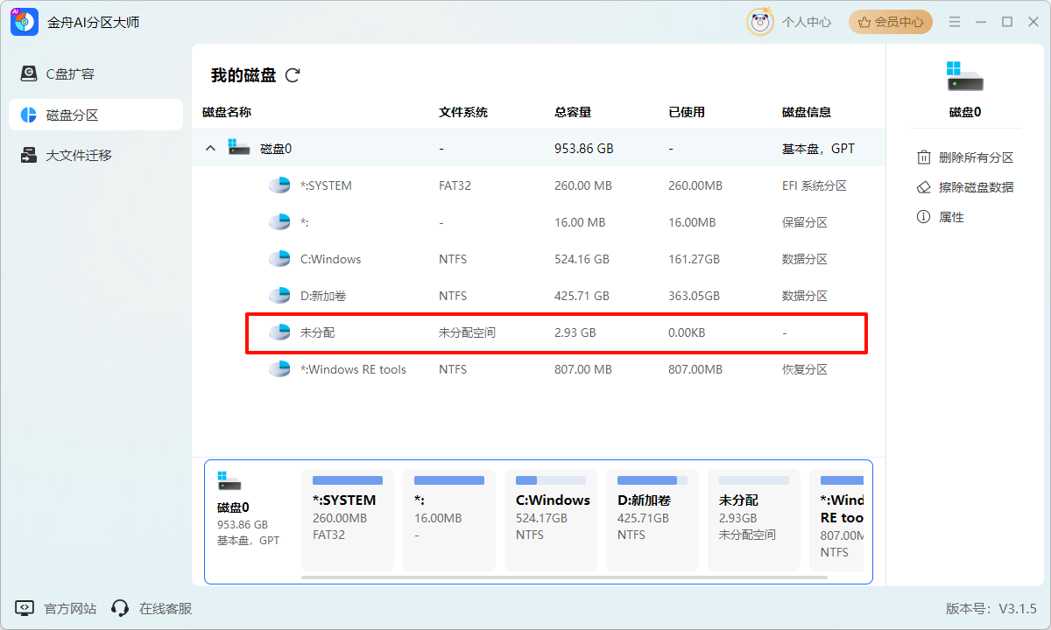The height and width of the screenshot is (630, 1051).
Task: Select the *:SYSTEM block in disk map
Action: [x=348, y=520]
